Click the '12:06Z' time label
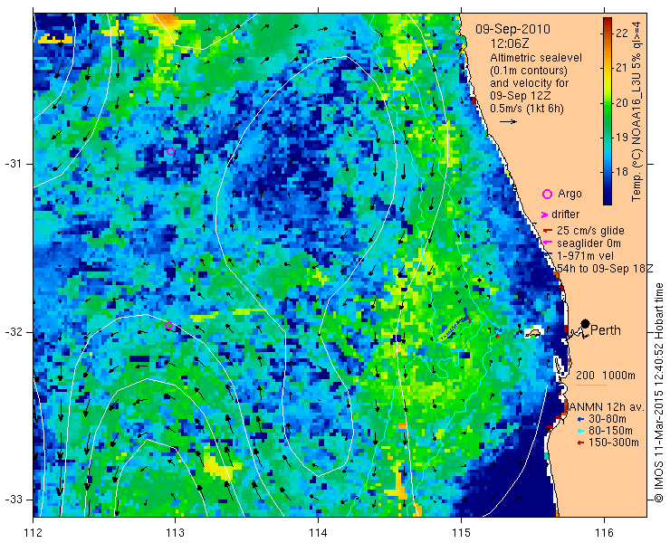Viewport: 670px width, 543px height. 510,43
